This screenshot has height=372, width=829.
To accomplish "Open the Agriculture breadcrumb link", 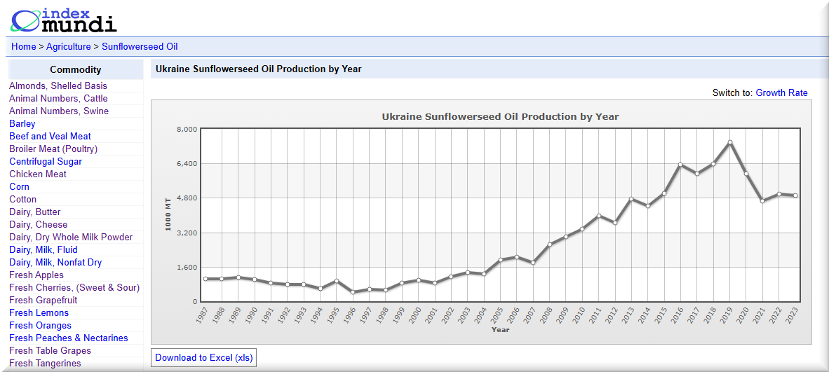I will 68,47.
